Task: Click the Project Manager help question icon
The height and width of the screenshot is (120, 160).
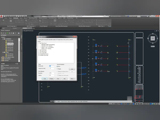Action: point(19,33)
